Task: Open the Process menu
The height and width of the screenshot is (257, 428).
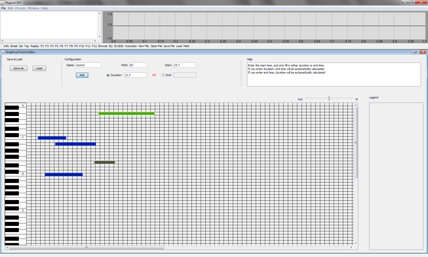Action: click(x=20, y=8)
